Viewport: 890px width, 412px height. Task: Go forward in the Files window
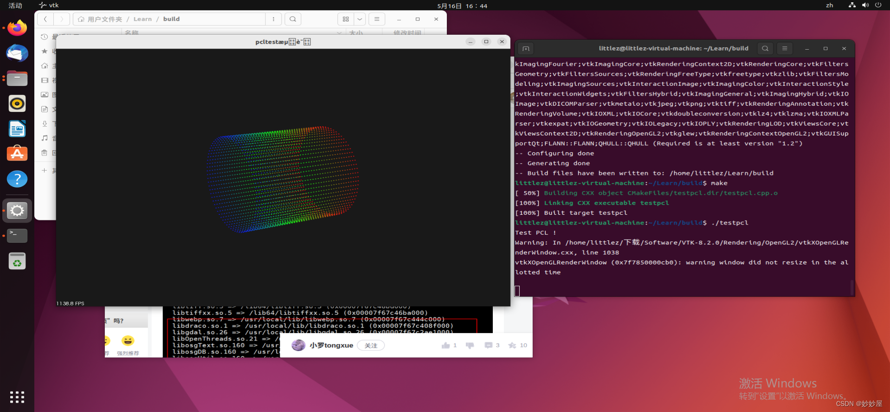61,19
